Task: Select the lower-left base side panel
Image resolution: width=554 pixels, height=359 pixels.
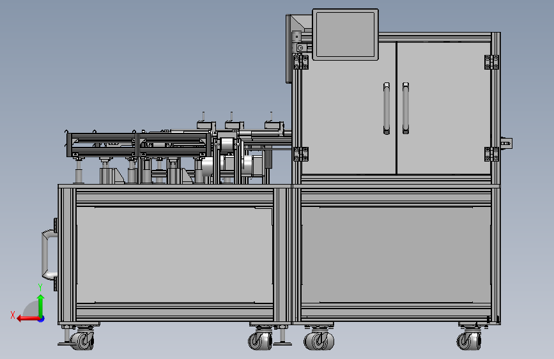Action: coord(174,255)
